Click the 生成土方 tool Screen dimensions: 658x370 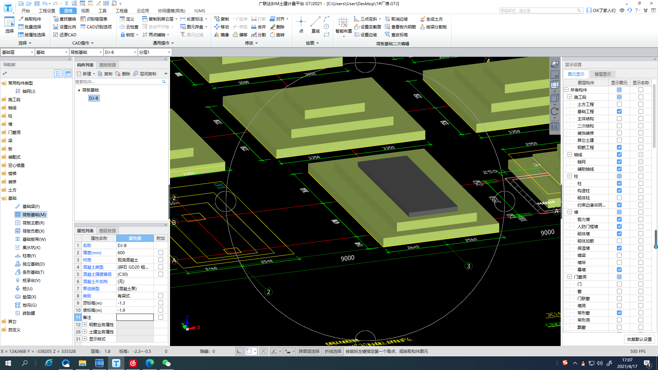point(431,19)
